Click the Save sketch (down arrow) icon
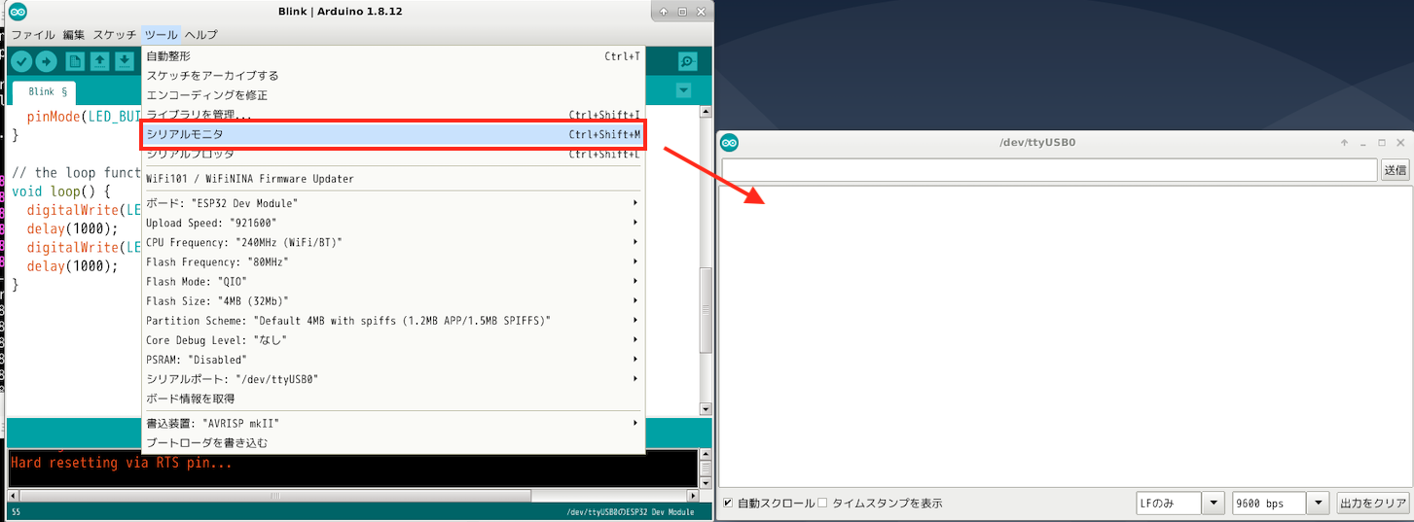The image size is (1414, 522). pyautogui.click(x=124, y=62)
